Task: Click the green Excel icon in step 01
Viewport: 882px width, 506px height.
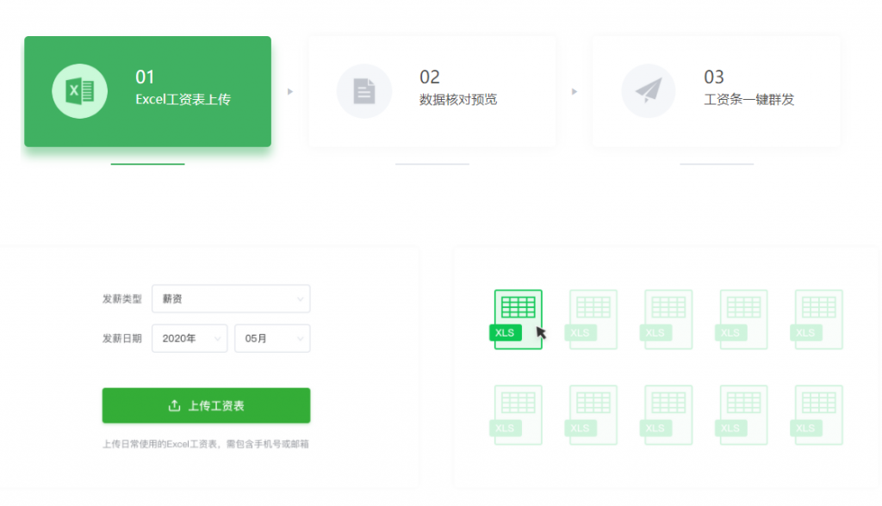Action: tap(79, 91)
